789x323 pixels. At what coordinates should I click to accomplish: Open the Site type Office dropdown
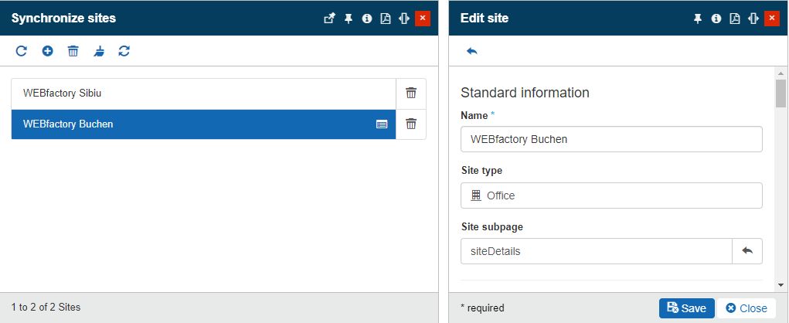[610, 195]
